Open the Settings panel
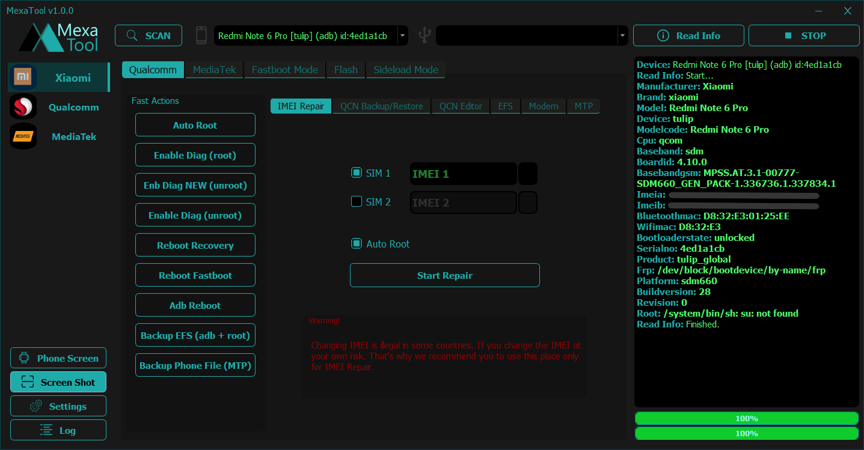Image resolution: width=864 pixels, height=450 pixels. click(58, 406)
